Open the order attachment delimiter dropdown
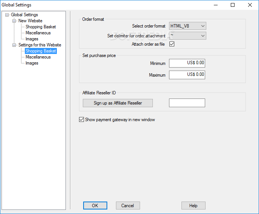The height and width of the screenshot is (214, 259). (187, 36)
